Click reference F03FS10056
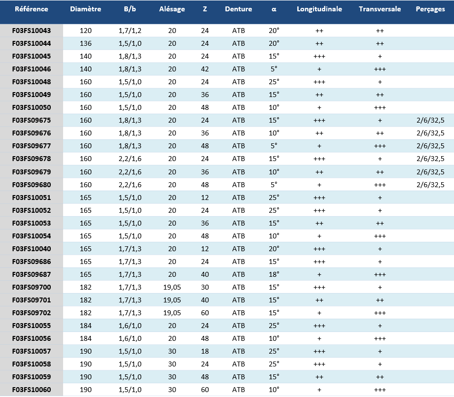Image resolution: width=454 pixels, height=397 pixels. [x=31, y=338]
